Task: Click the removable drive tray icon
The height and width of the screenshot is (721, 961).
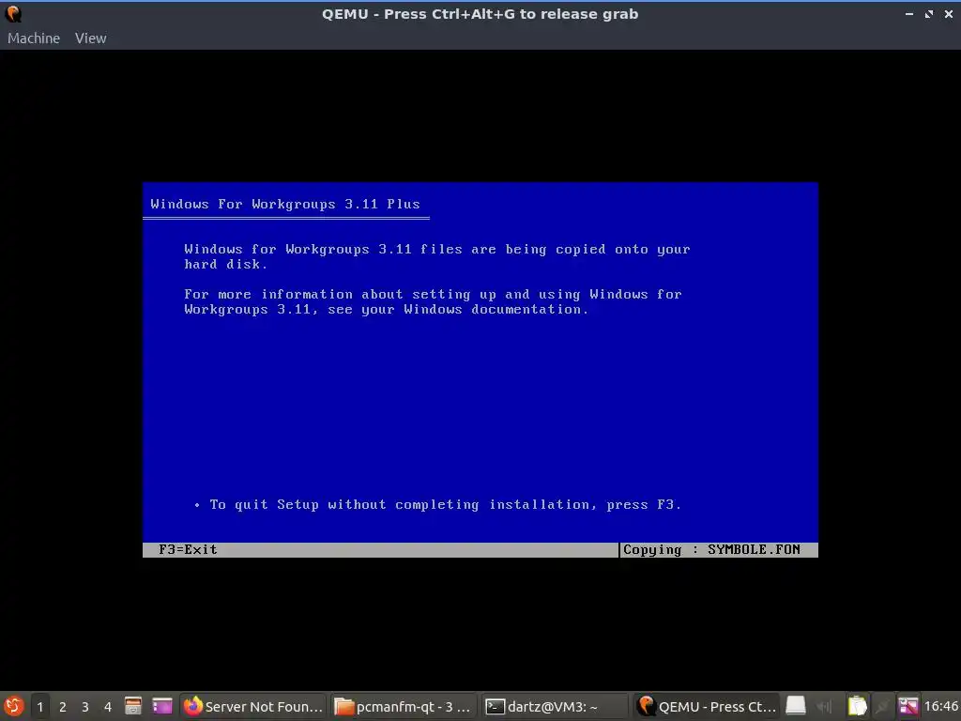Action: tap(796, 706)
